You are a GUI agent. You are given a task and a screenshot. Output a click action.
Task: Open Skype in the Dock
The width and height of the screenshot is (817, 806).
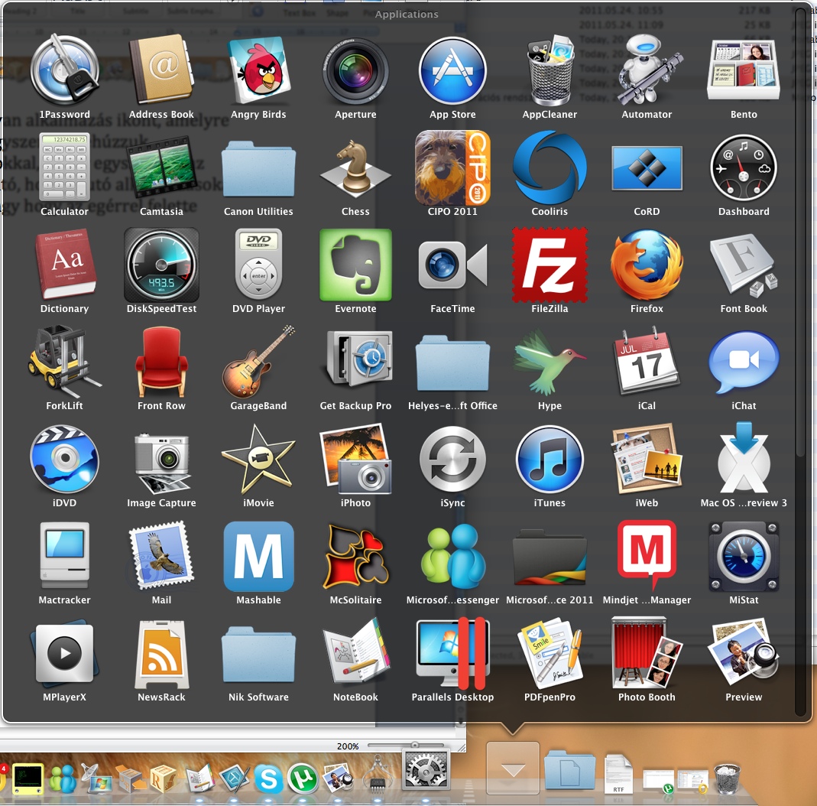[268, 779]
